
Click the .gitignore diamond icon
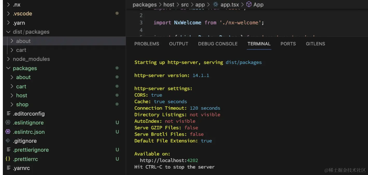pos(8,141)
